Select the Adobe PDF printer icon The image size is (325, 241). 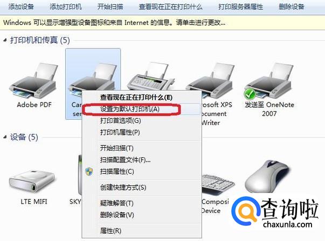tap(33, 81)
